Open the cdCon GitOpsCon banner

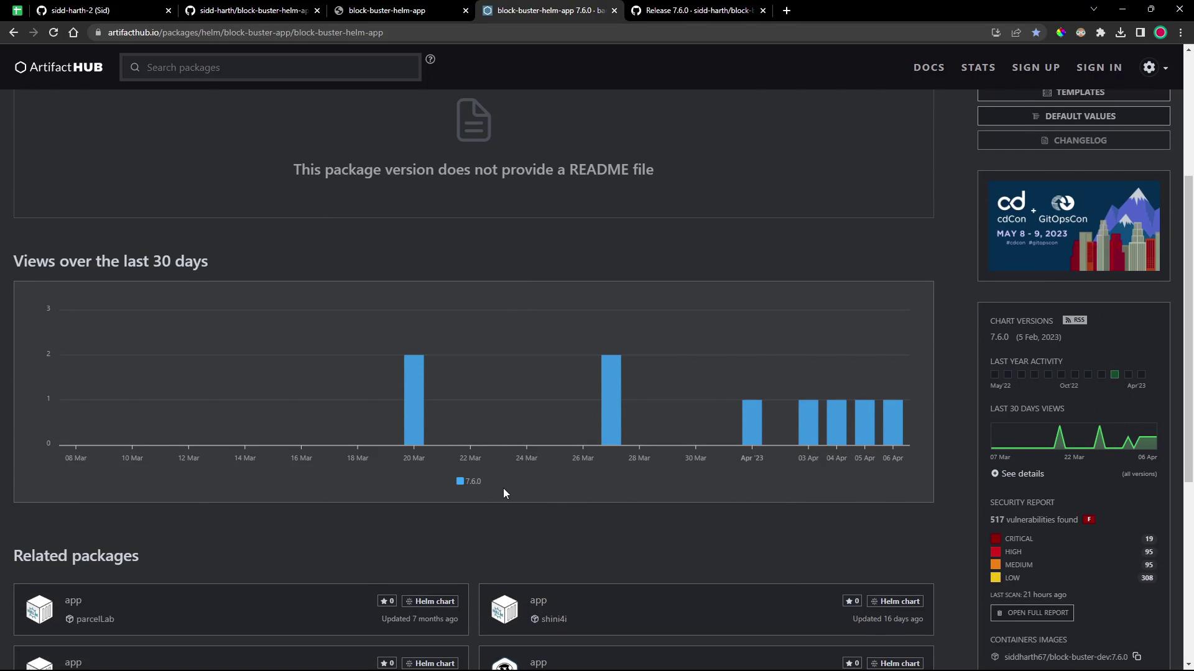(x=1073, y=226)
